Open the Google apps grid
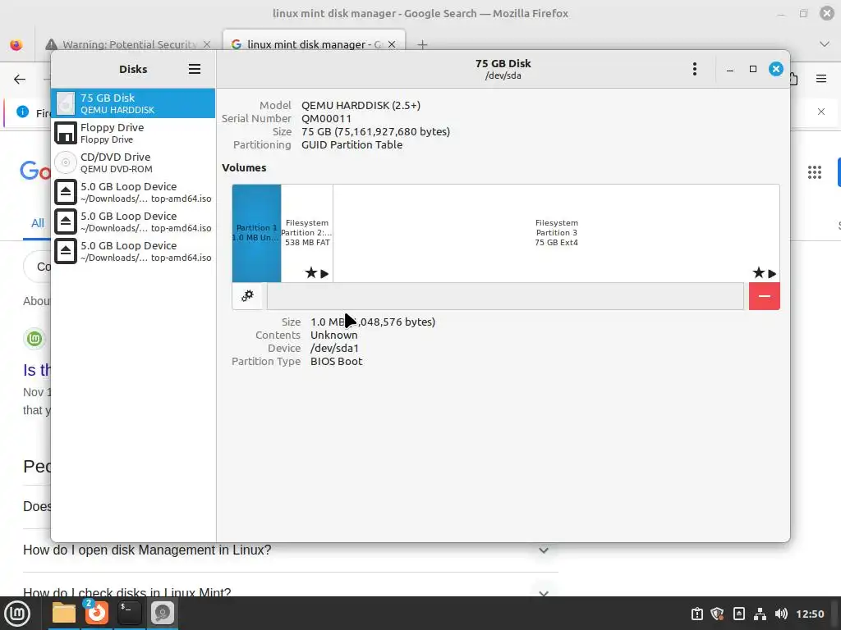This screenshot has width=841, height=630. click(815, 172)
